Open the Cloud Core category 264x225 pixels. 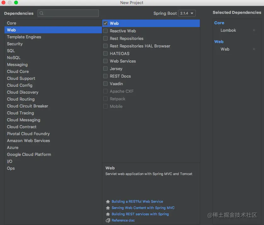(53, 71)
